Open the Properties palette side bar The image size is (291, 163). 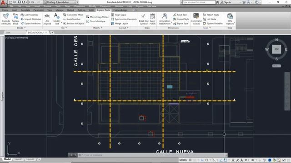[x=2, y=96]
